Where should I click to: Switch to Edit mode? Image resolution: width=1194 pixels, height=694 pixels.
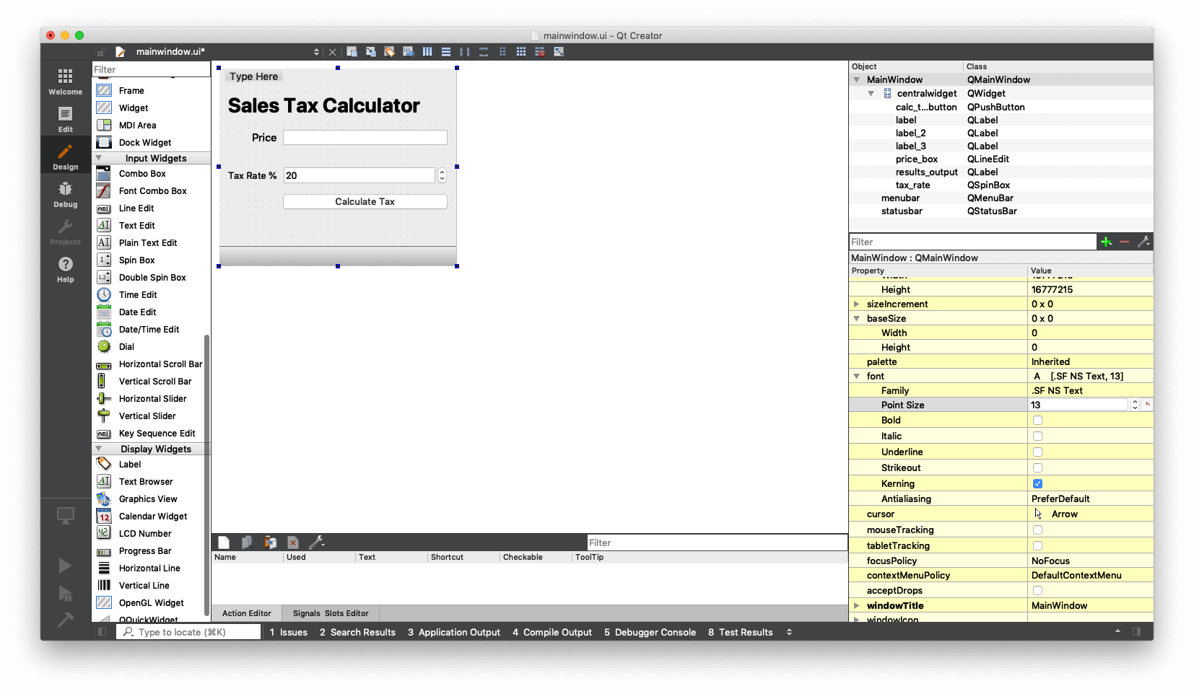(x=65, y=119)
